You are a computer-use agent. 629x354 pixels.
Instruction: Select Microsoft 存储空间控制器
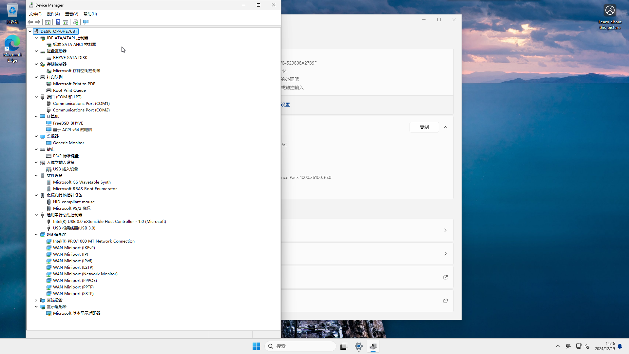tap(77, 71)
